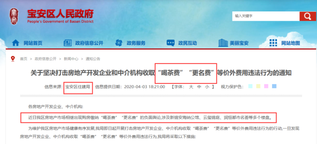Choose the pink eye-protection color
The image size is (317, 144).
[266, 86]
